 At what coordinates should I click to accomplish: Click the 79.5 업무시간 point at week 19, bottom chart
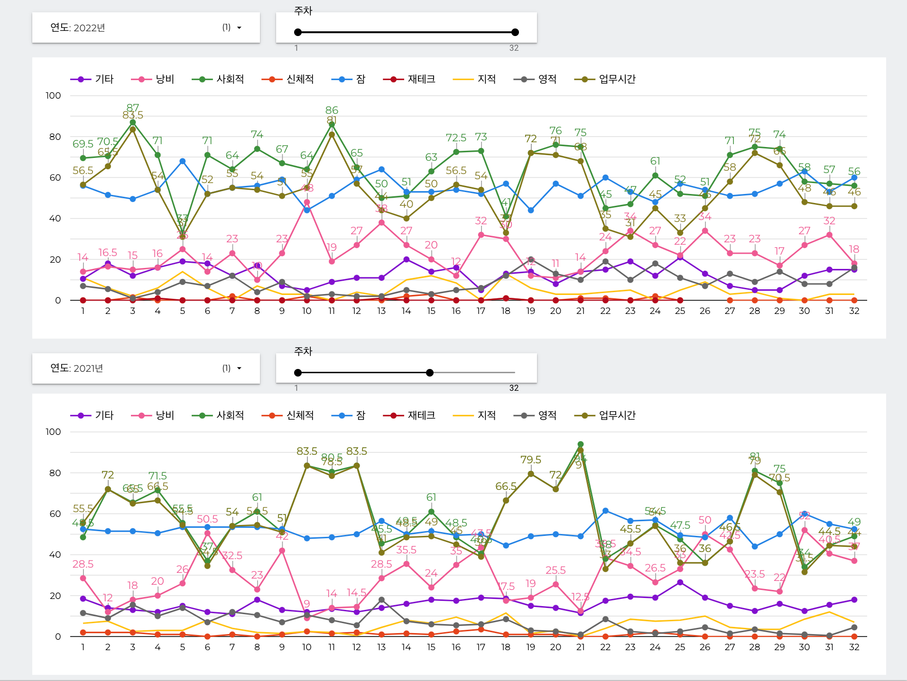point(531,474)
